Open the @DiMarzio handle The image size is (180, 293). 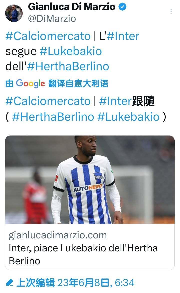[x=52, y=19]
